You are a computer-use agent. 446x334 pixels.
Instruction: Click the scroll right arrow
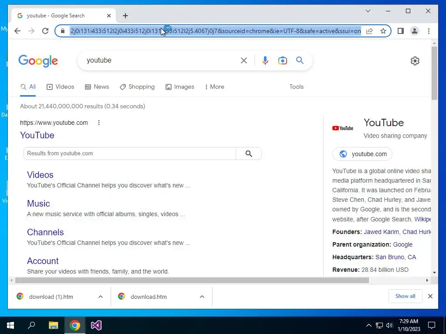point(427,281)
